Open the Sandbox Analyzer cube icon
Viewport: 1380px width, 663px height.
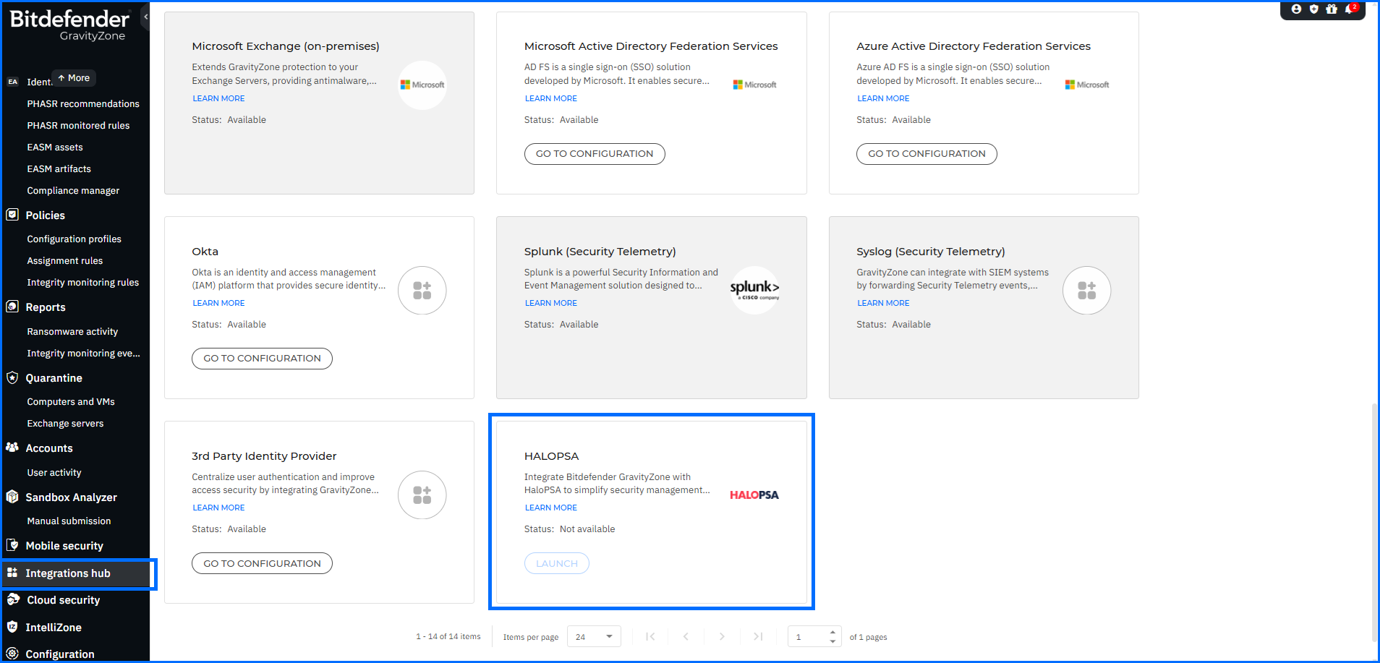tap(12, 497)
